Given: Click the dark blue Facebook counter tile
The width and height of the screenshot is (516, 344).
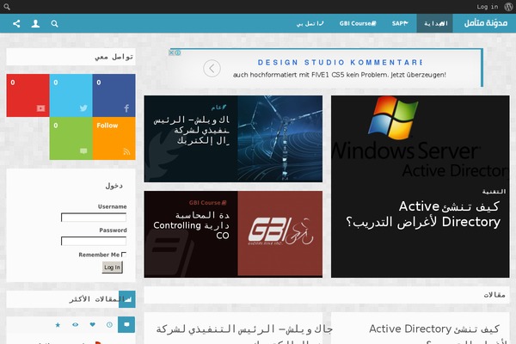Looking at the screenshot, I should click(114, 95).
